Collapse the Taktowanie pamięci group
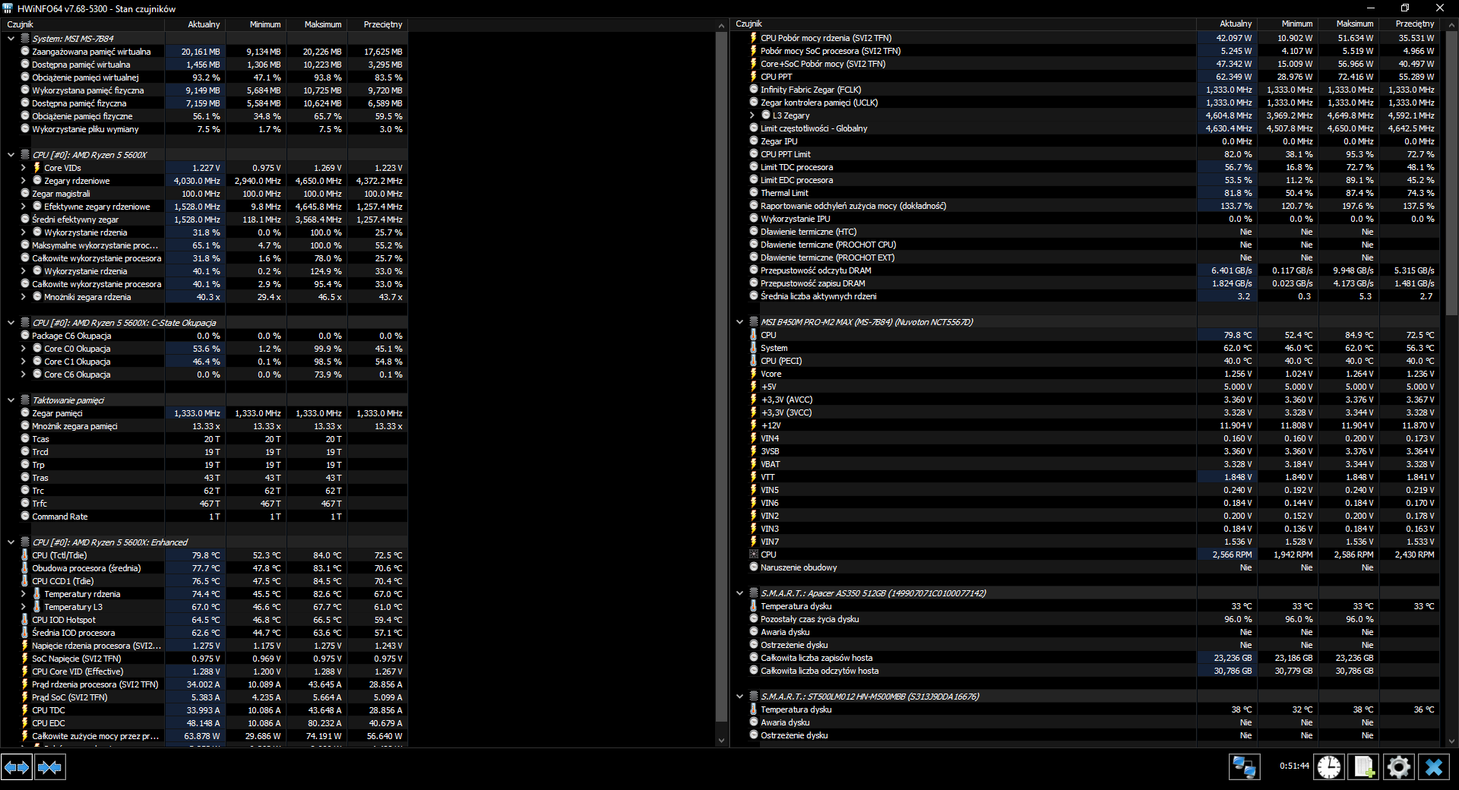This screenshot has height=790, width=1459. (11, 400)
